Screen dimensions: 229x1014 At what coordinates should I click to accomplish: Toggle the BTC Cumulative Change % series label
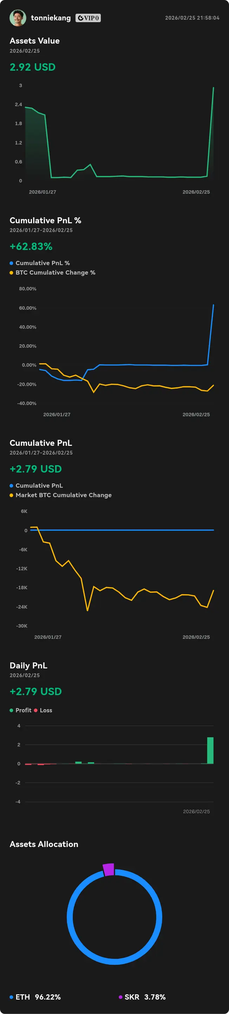pyautogui.click(x=55, y=272)
